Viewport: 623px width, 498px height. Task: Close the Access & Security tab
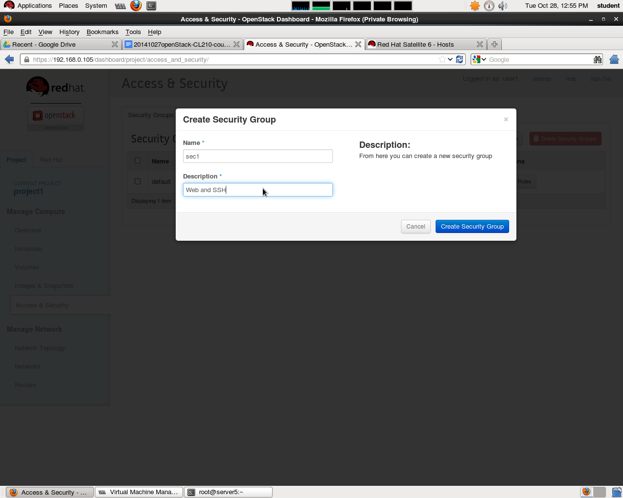358,44
